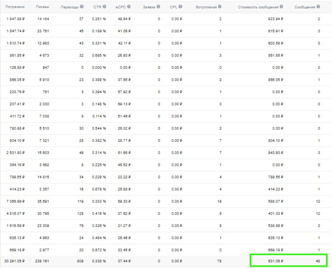This screenshot has width=332, height=268.
Task: Click the eCPC value 67.92 ₽
Action: pos(124,92)
